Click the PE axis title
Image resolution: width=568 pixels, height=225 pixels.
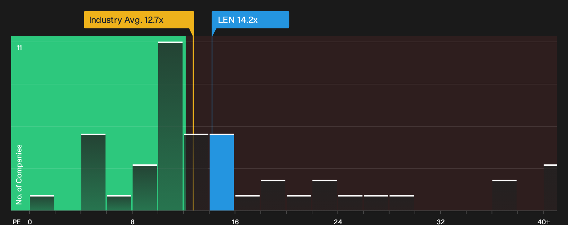tap(17, 222)
